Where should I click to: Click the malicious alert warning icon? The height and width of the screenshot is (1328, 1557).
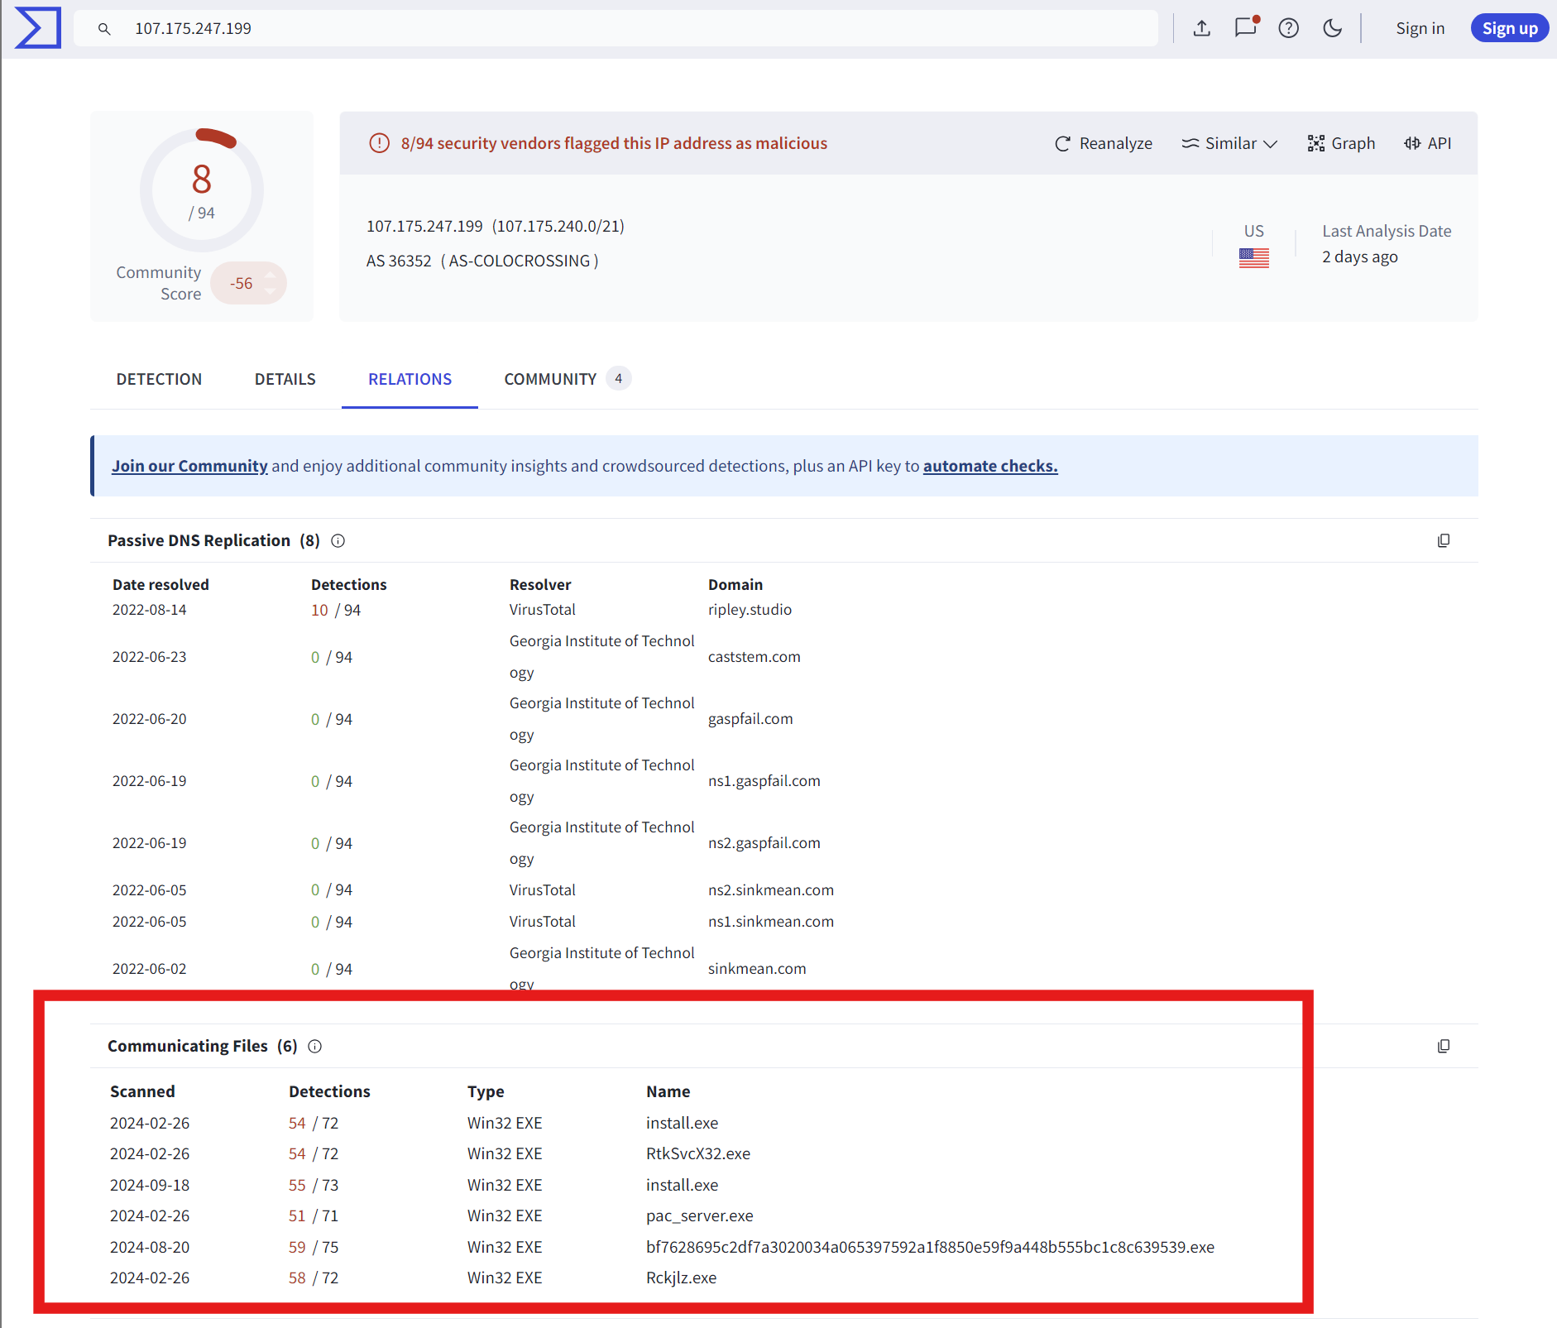coord(379,143)
